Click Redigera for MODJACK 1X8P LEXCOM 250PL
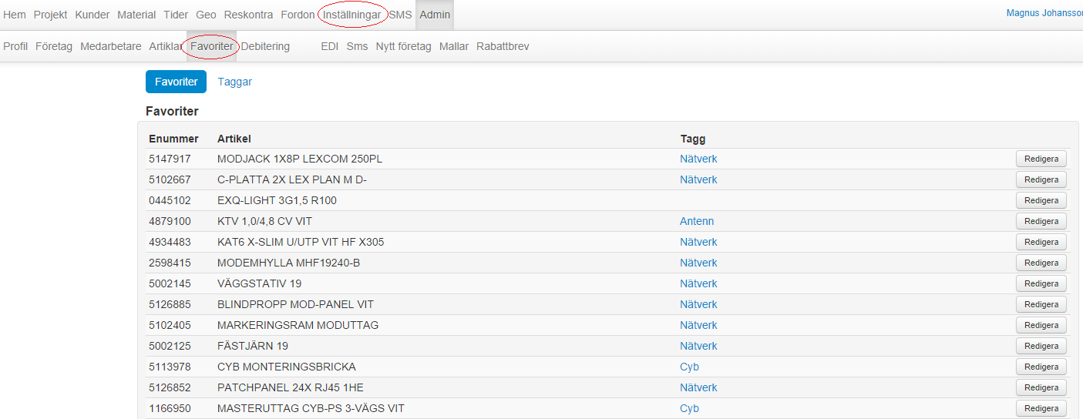The height and width of the screenshot is (419, 1083). pos(1041,159)
